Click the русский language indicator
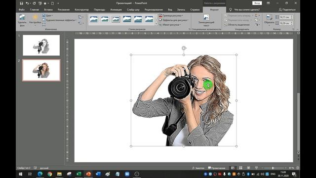This screenshot has width=316, height=178. [44, 168]
